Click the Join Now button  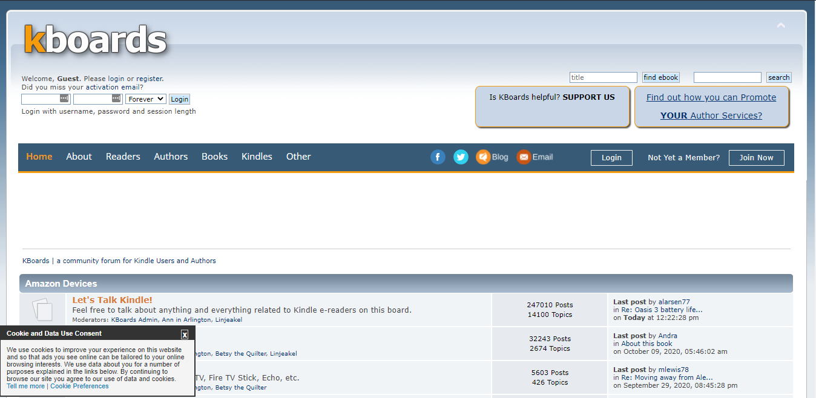pos(757,158)
